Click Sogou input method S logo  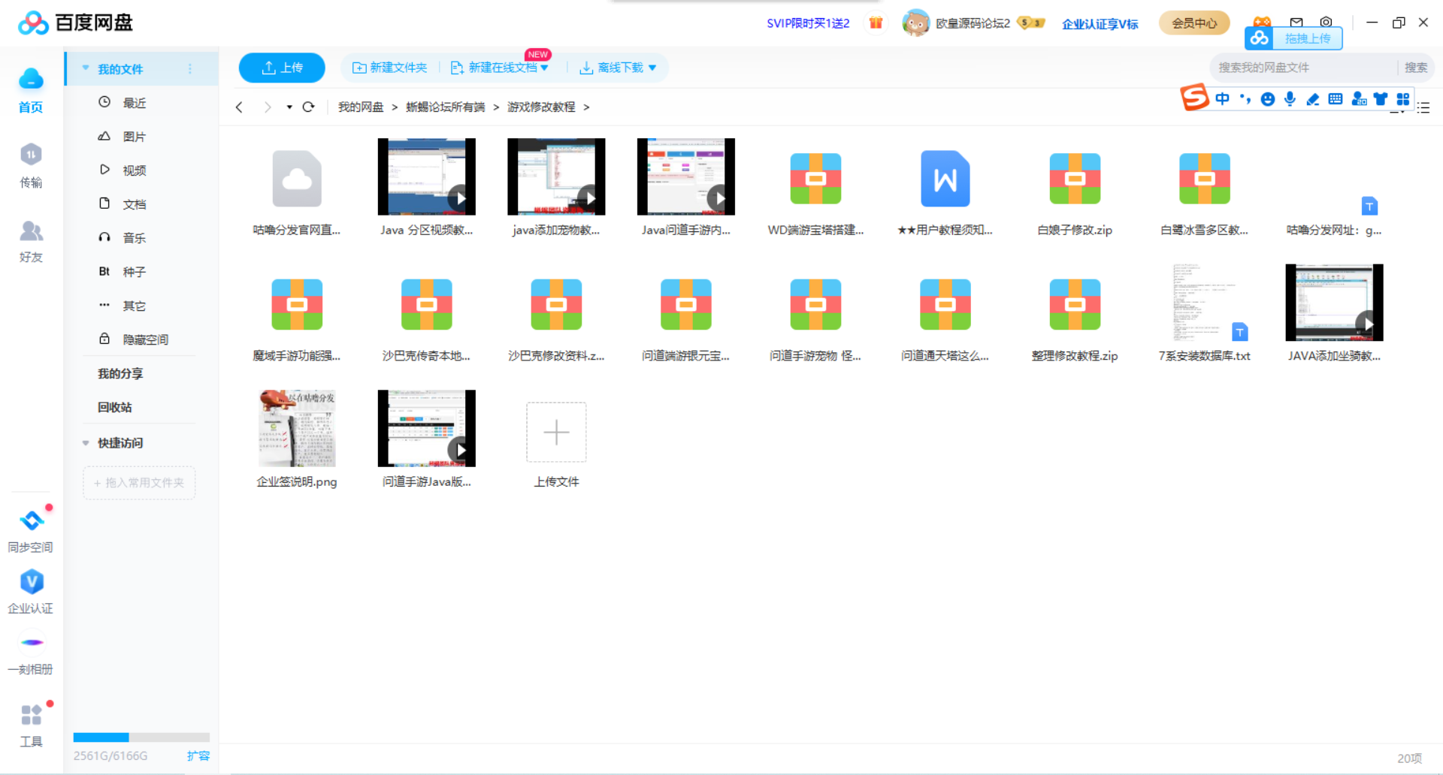coord(1194,98)
